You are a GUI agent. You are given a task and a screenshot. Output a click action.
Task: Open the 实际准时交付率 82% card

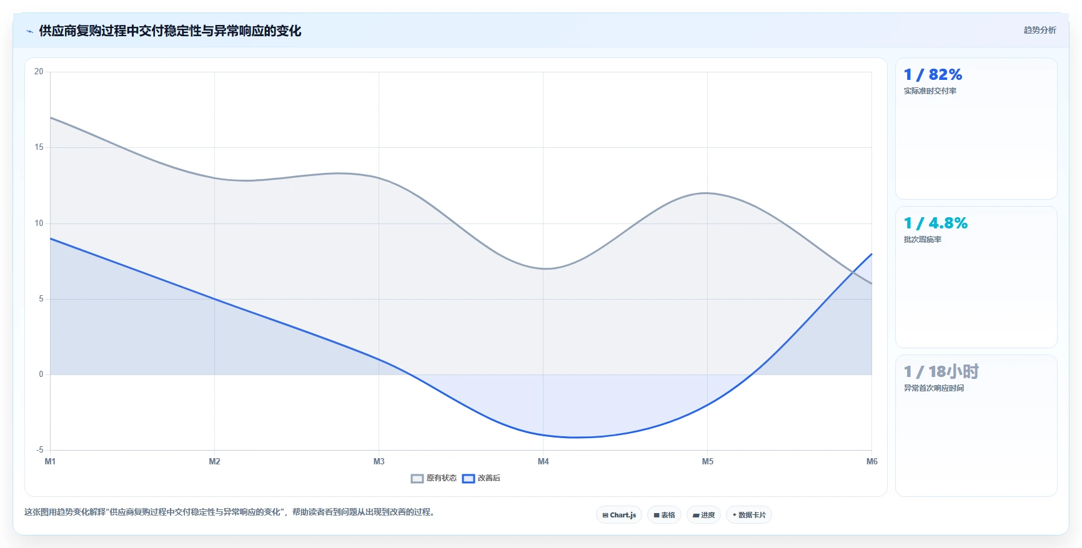(976, 129)
